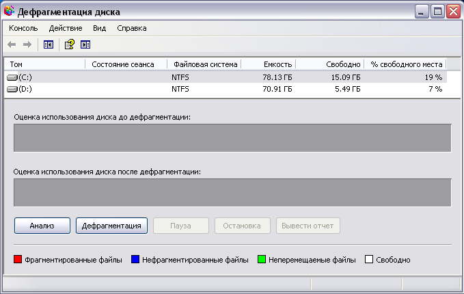Viewport: 464px width, 294px height.
Task: Click the 7 % free space cell
Action: tap(435, 89)
